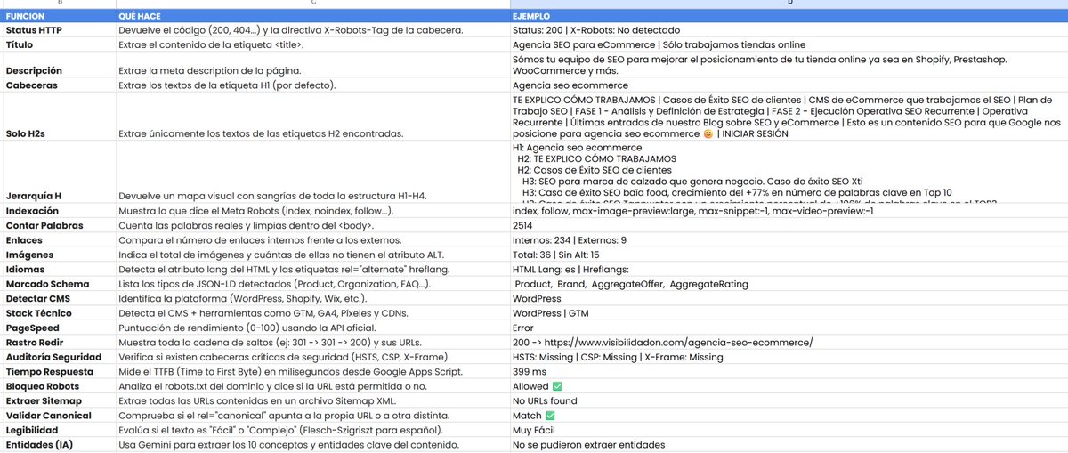Viewport: 1068px width, 453px height.
Task: Click the Enlaces function cell
Action: click(x=59, y=240)
